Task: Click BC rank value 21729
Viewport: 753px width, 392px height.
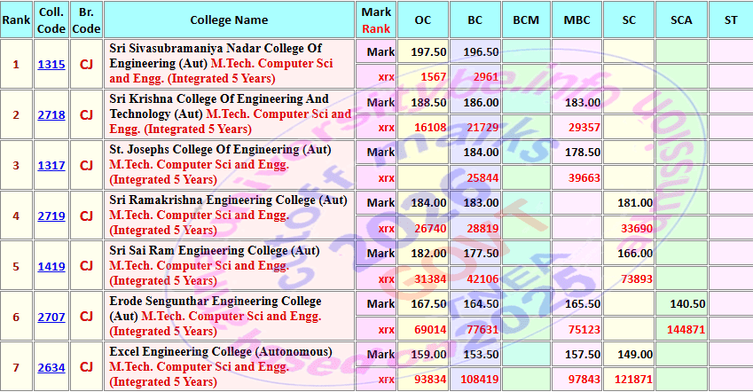Action: (x=482, y=128)
